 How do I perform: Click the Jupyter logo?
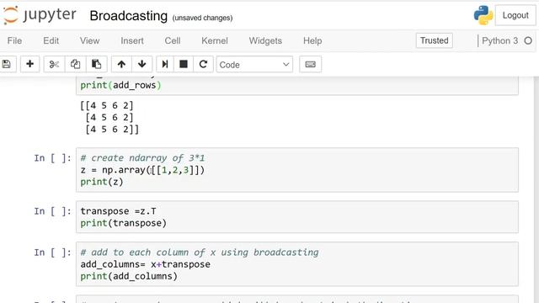39,15
